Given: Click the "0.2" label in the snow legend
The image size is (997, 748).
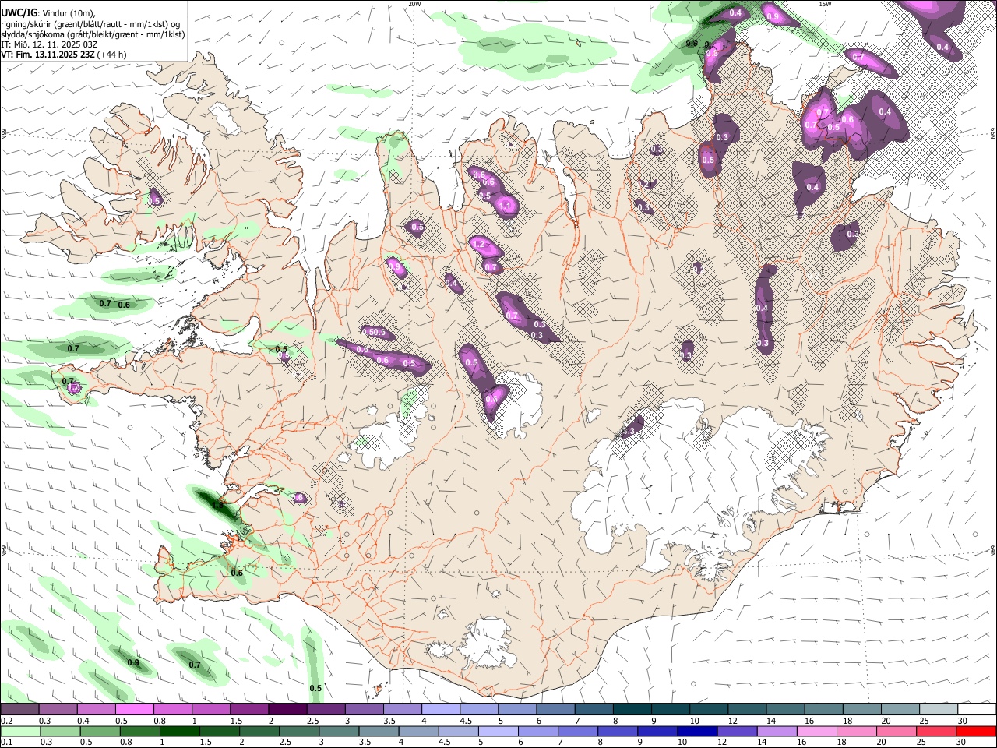Looking at the screenshot, I should (6, 721).
